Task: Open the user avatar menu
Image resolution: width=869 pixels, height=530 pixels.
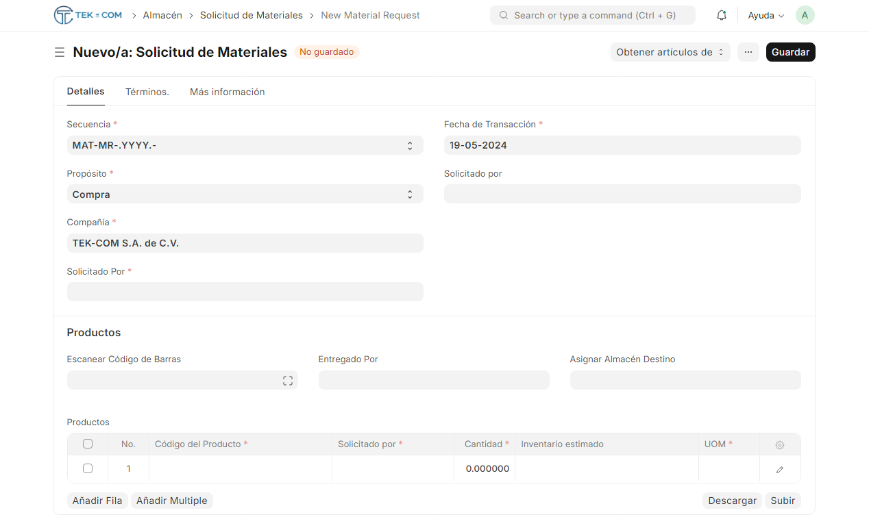Action: coord(805,15)
